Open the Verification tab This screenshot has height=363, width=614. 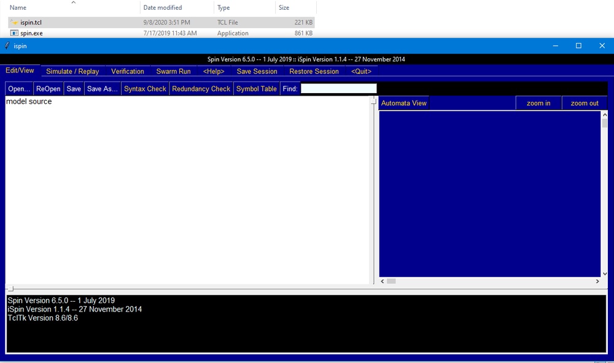pos(128,71)
